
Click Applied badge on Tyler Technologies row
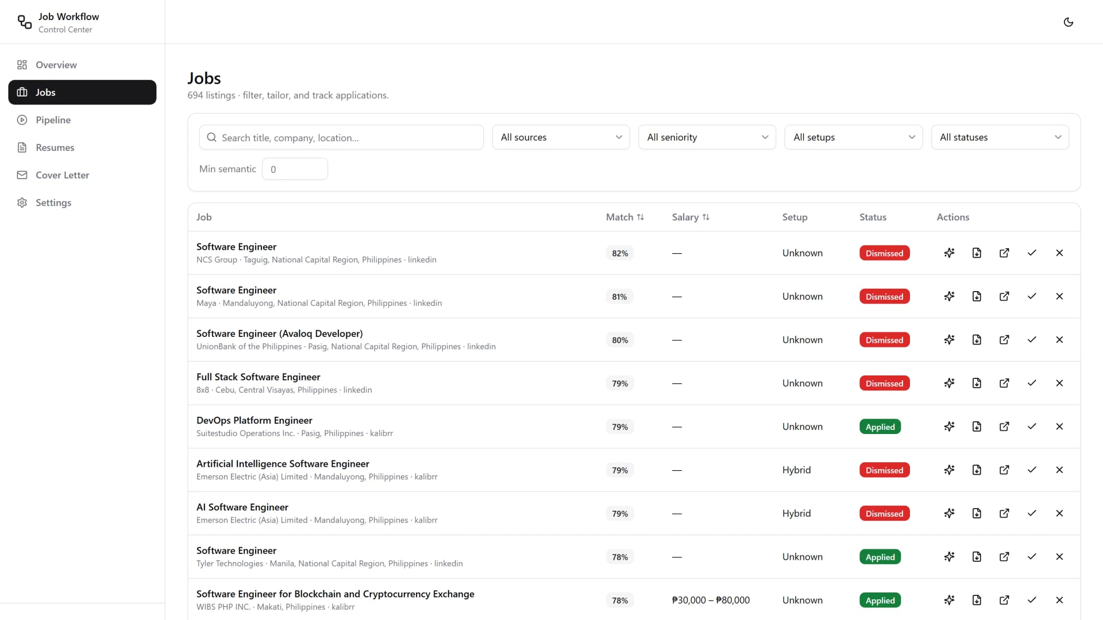(880, 557)
